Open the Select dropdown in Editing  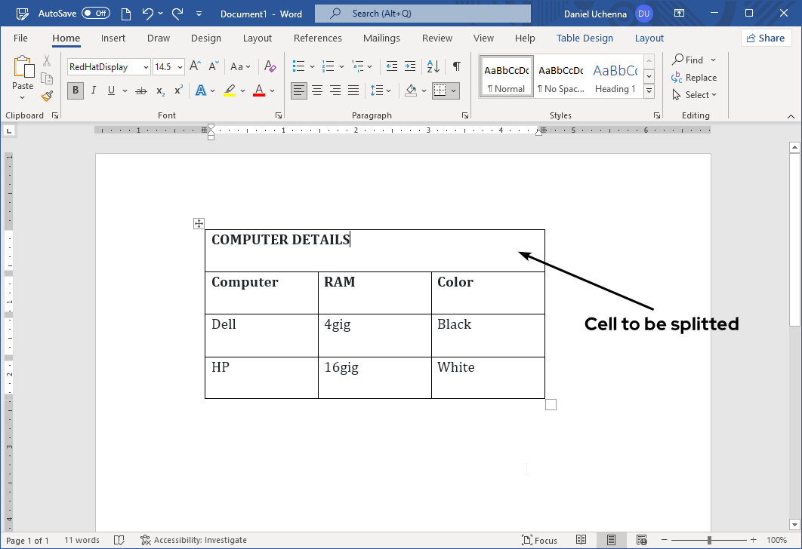[x=695, y=95]
